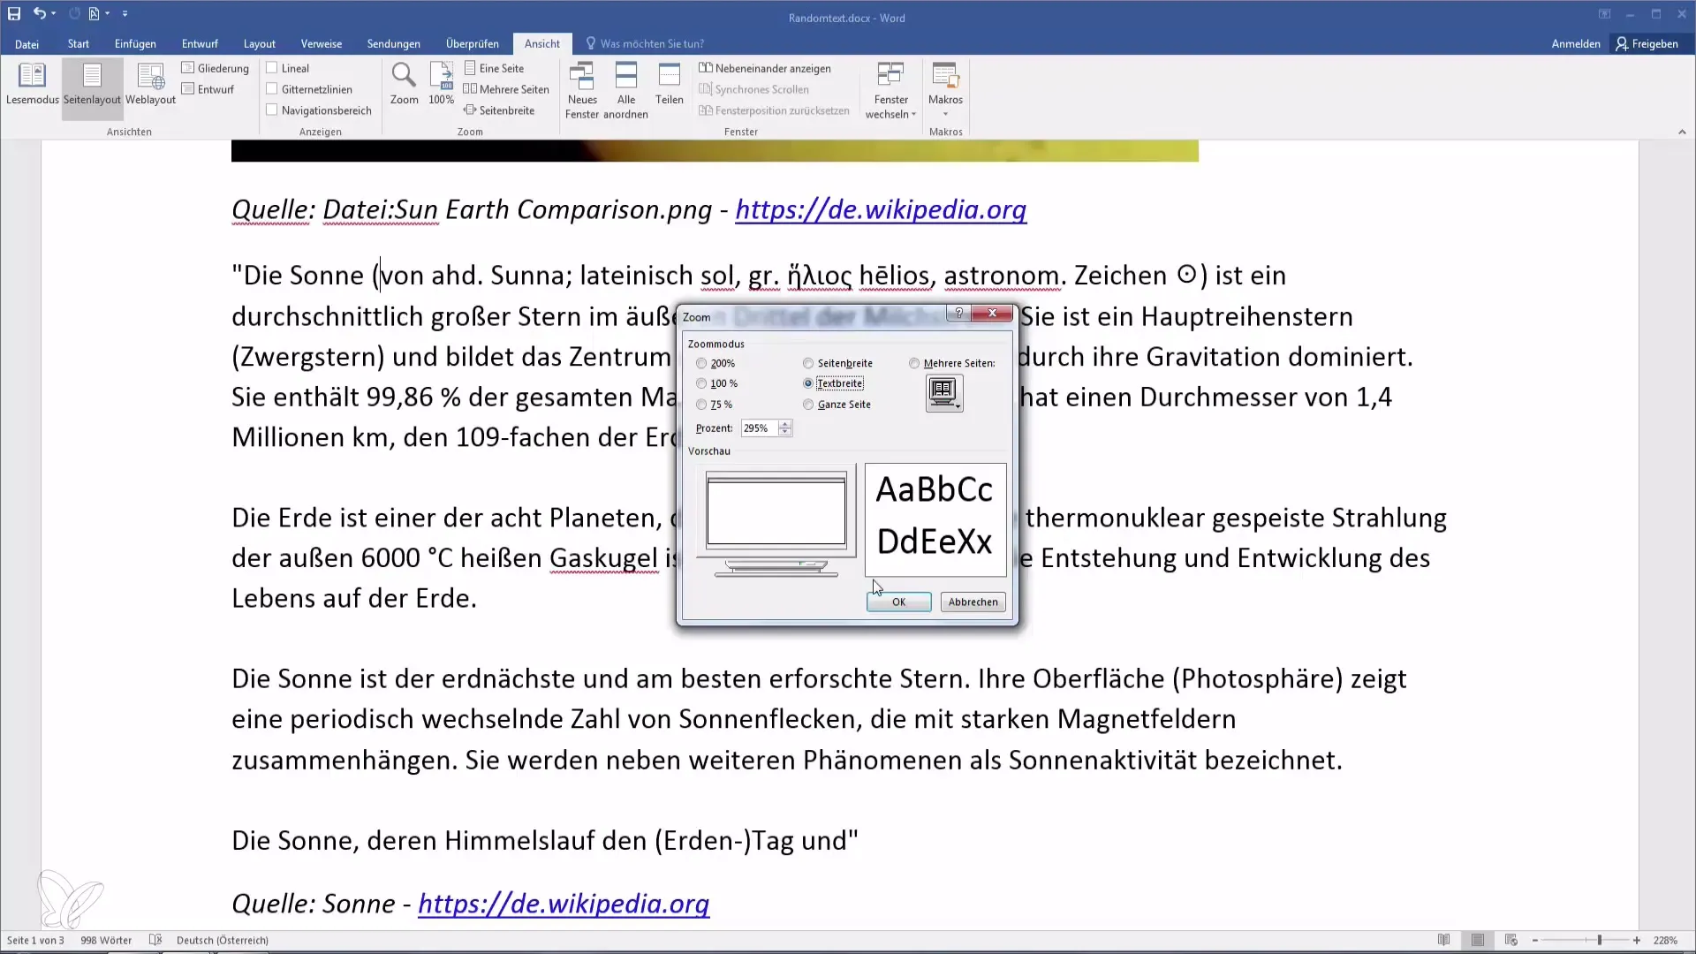Open the Datei tab

point(26,43)
